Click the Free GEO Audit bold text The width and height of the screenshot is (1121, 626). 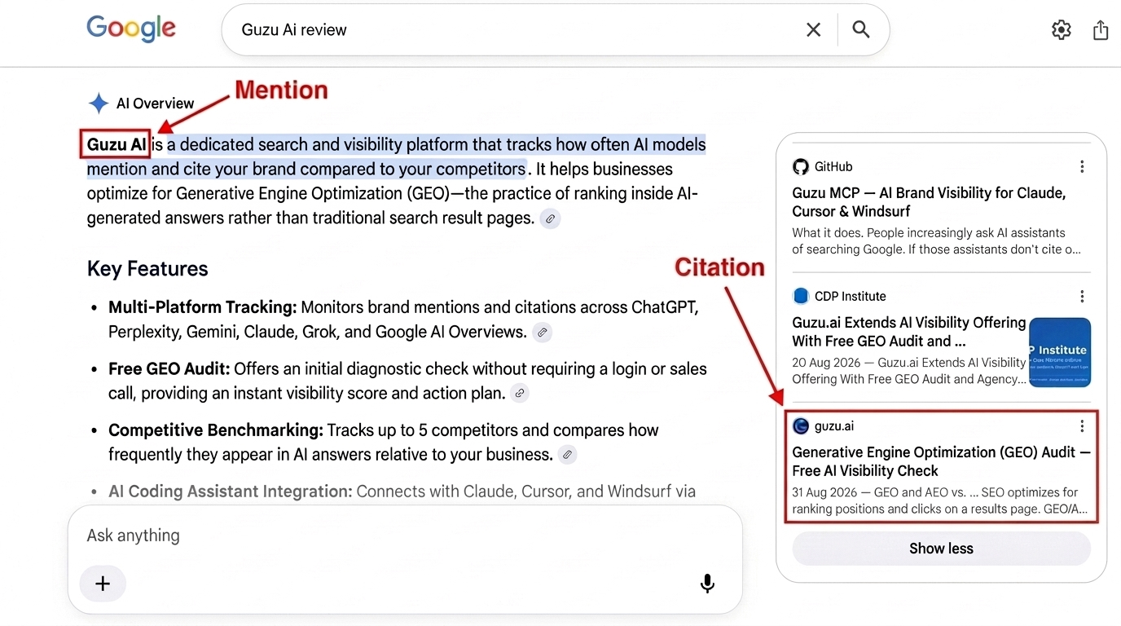point(169,368)
